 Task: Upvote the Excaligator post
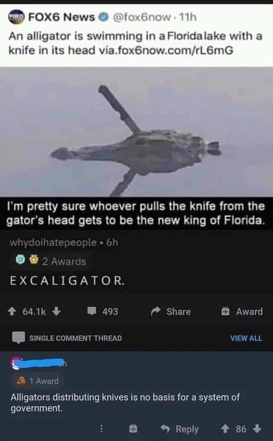[x=11, y=311]
